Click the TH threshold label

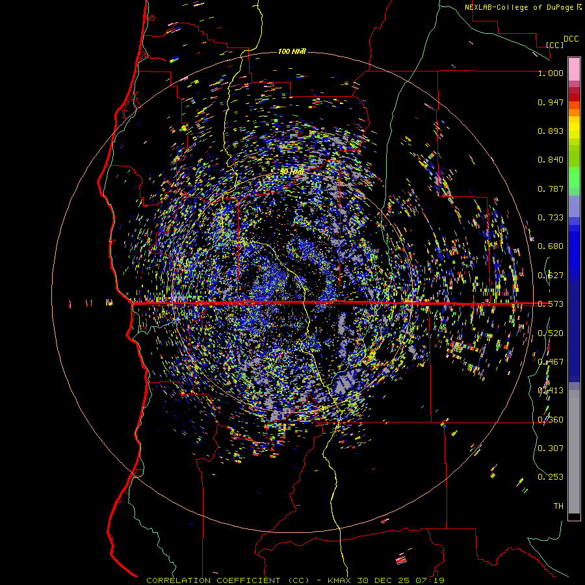[558, 506]
